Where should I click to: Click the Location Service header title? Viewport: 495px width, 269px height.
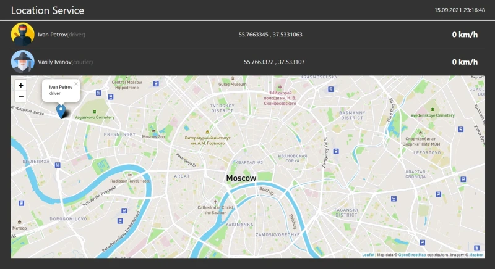(x=48, y=10)
